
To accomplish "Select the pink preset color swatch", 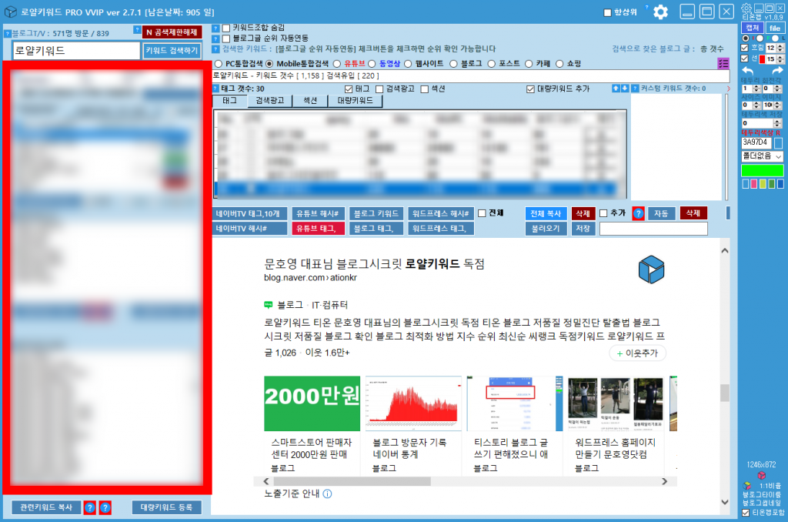I will pos(753,184).
